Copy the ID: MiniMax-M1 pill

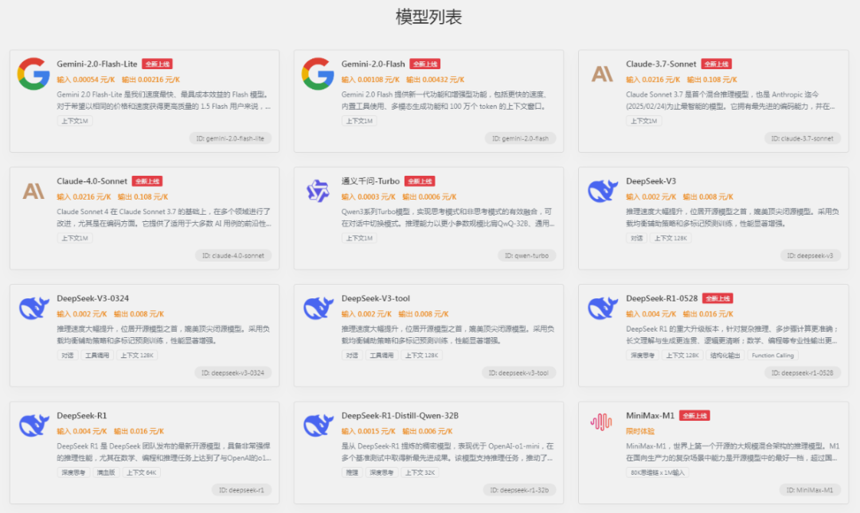810,491
